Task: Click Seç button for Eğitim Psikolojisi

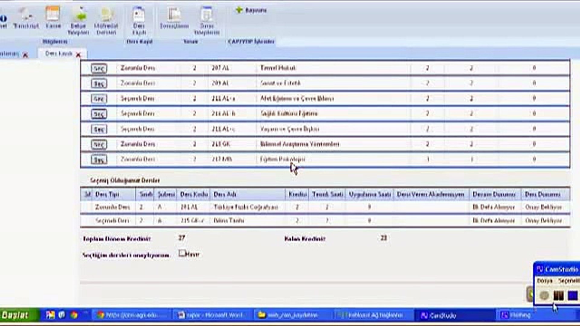Action: click(99, 159)
